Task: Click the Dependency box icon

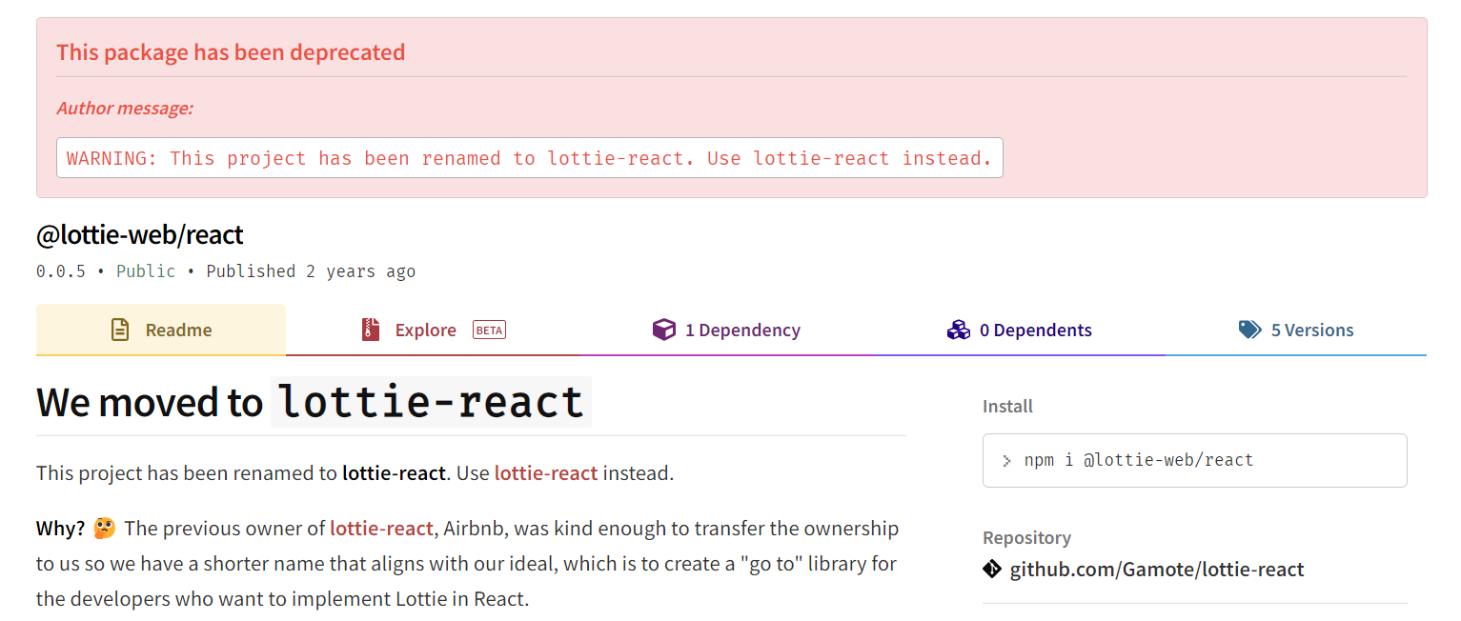Action: (663, 330)
